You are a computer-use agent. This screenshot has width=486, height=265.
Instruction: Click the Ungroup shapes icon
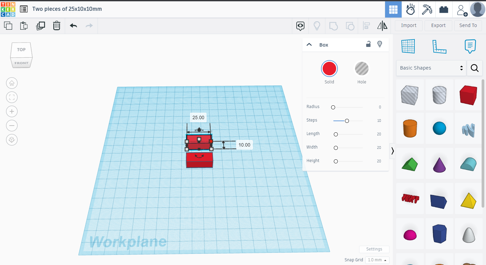click(350, 26)
